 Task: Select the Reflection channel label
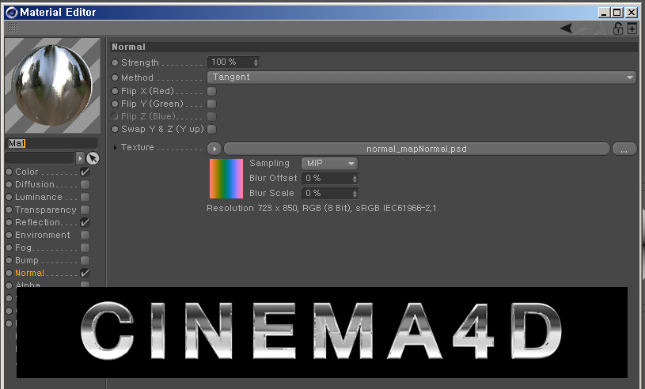pos(38,222)
